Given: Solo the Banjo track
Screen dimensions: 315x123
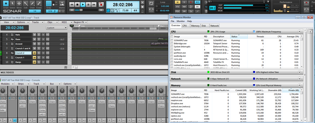Looking at the screenshot, I should (39, 62).
